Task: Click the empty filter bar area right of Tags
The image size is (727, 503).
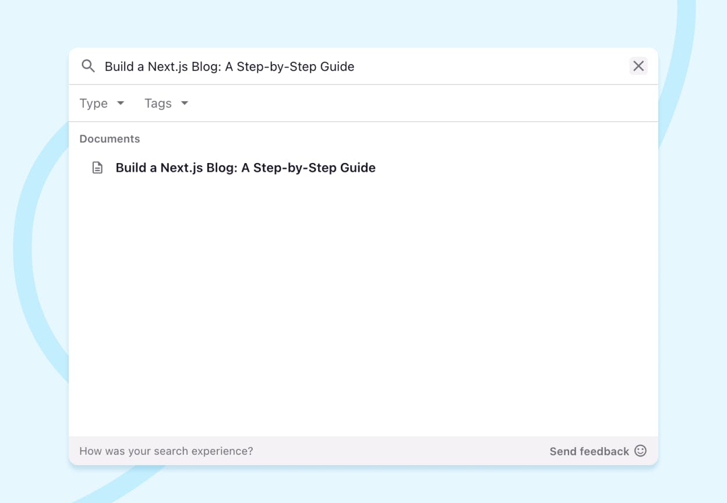Action: [x=419, y=103]
